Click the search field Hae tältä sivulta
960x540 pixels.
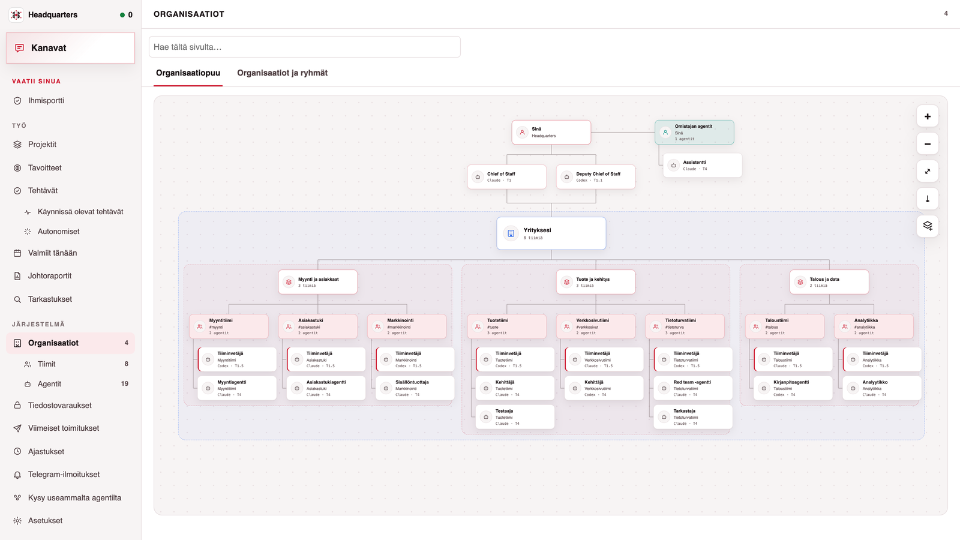305,47
